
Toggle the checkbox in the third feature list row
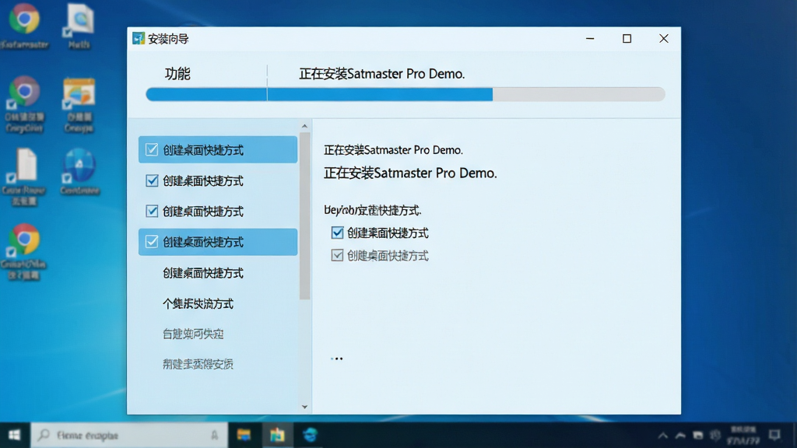click(152, 211)
